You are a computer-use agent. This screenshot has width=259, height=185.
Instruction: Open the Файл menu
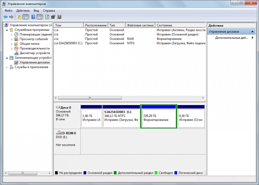pyautogui.click(x=8, y=11)
